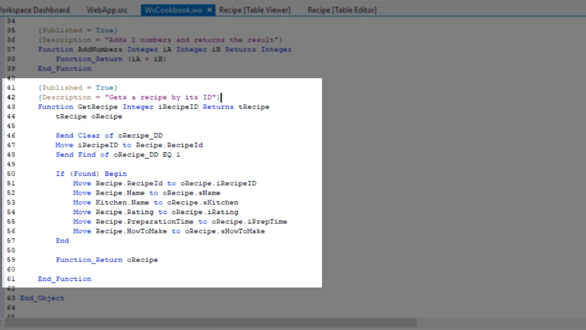This screenshot has width=586, height=330.
Task: Open the WebApp.src tab
Action: [107, 10]
